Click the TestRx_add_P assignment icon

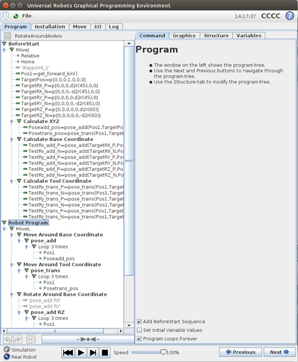25,145
